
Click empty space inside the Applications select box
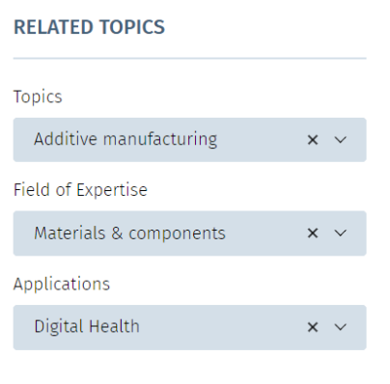(x=222, y=327)
